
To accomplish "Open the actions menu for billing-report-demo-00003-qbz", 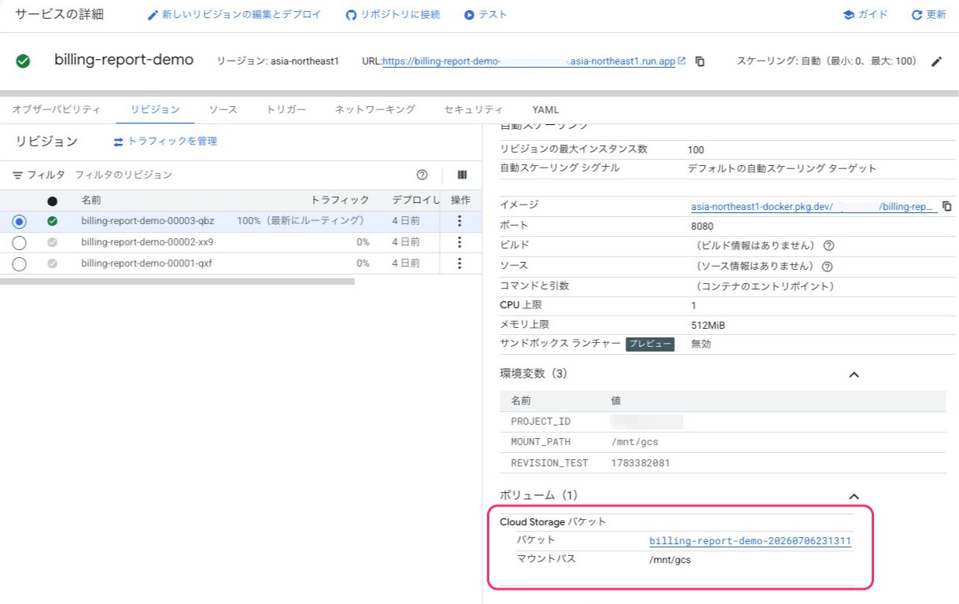I will click(x=460, y=221).
